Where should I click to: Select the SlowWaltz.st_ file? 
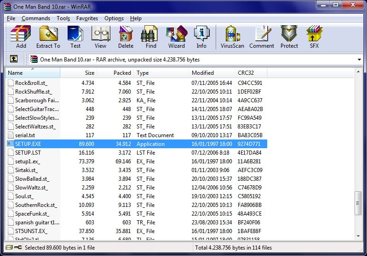(31, 188)
